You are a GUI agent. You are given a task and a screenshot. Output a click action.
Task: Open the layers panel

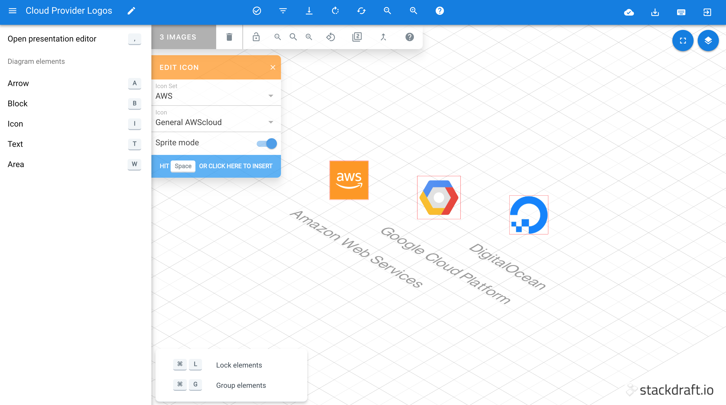[x=708, y=40]
